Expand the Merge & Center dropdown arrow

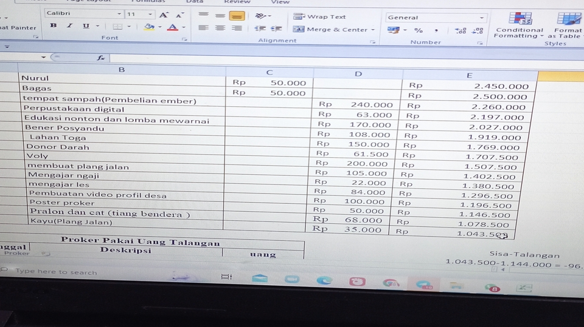373,30
